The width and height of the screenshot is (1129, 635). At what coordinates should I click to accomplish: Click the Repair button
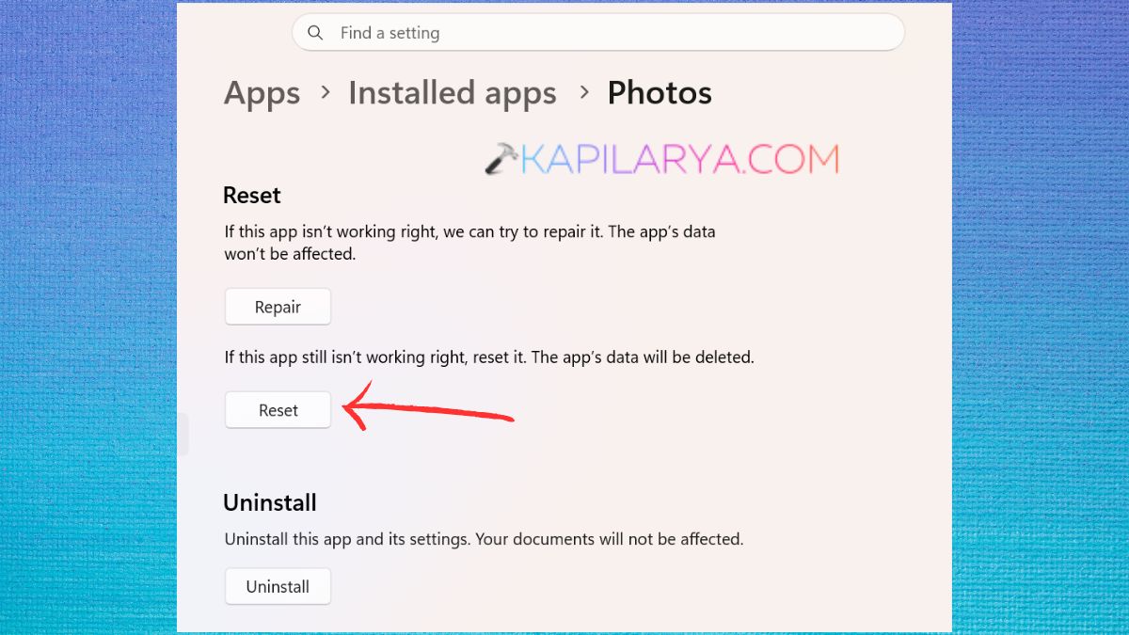click(278, 307)
